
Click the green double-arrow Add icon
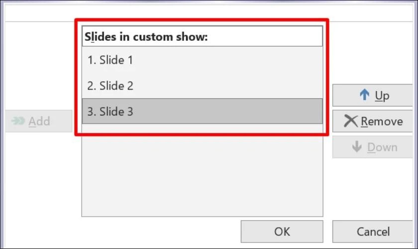tap(18, 121)
